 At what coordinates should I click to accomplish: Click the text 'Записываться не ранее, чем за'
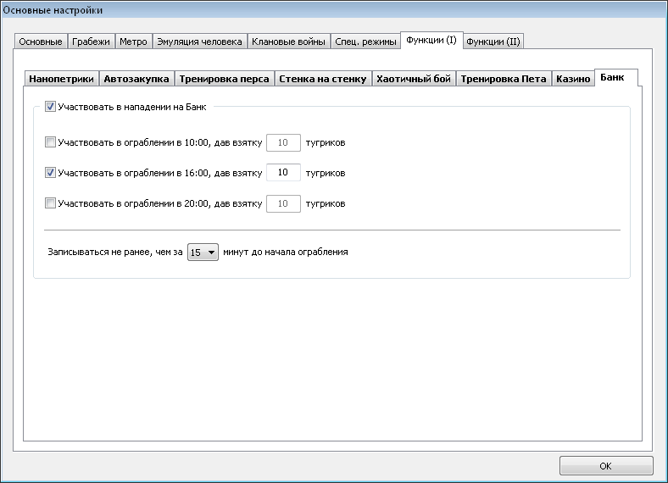[115, 252]
